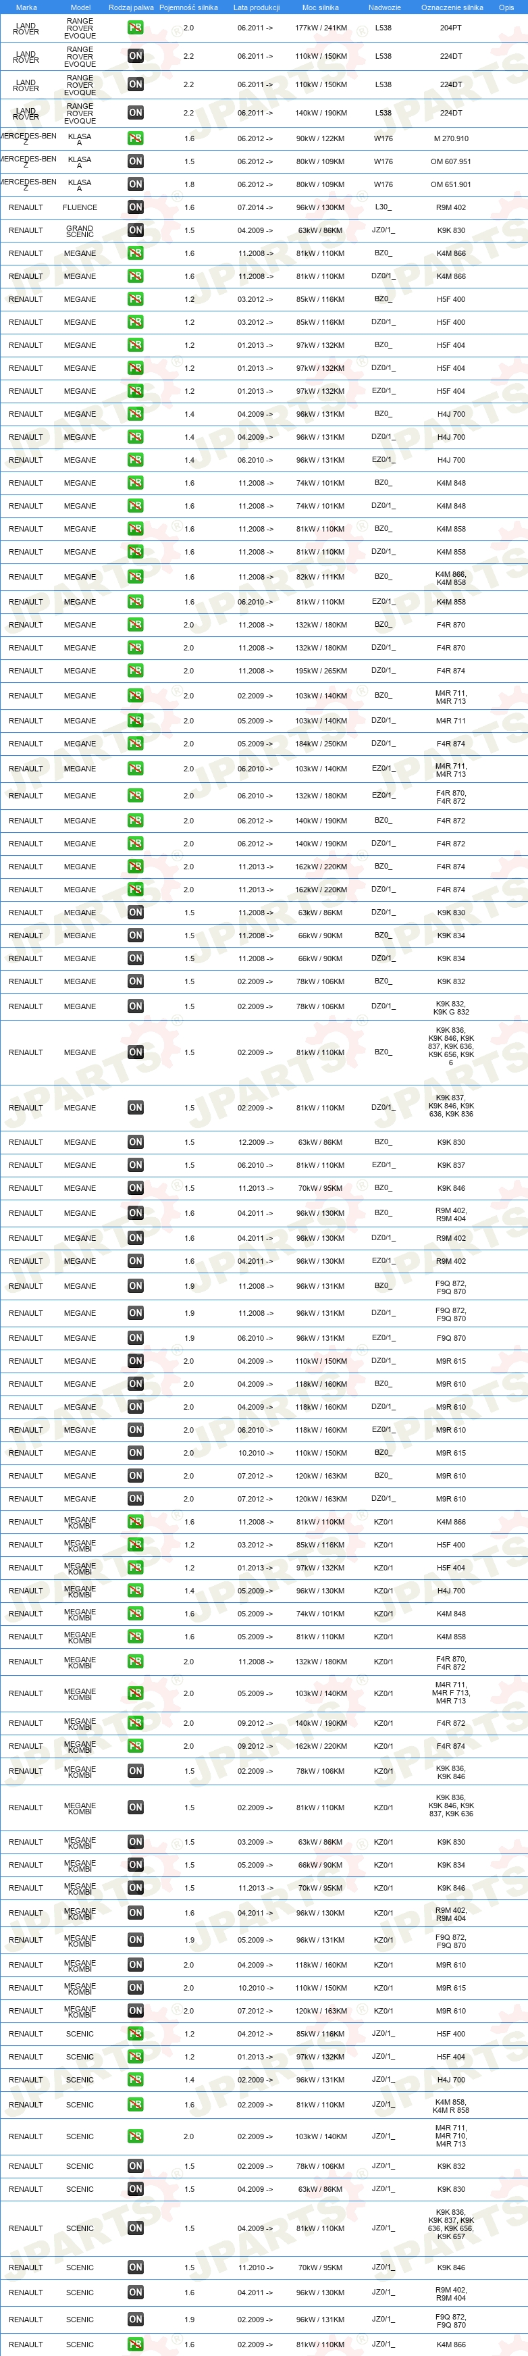Click petrol icon in Megane Kombi K4M 848 row

pyautogui.click(x=135, y=1614)
